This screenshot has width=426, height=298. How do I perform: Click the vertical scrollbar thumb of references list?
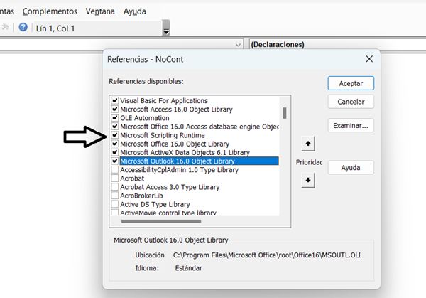pyautogui.click(x=285, y=113)
